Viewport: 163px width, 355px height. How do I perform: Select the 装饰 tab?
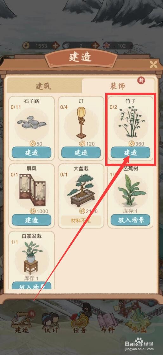(118, 86)
